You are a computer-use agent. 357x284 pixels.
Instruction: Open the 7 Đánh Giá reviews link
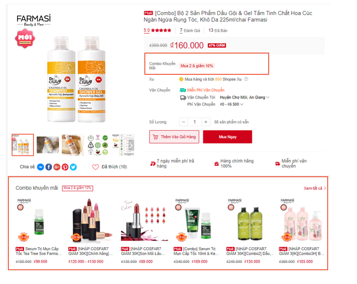click(190, 31)
